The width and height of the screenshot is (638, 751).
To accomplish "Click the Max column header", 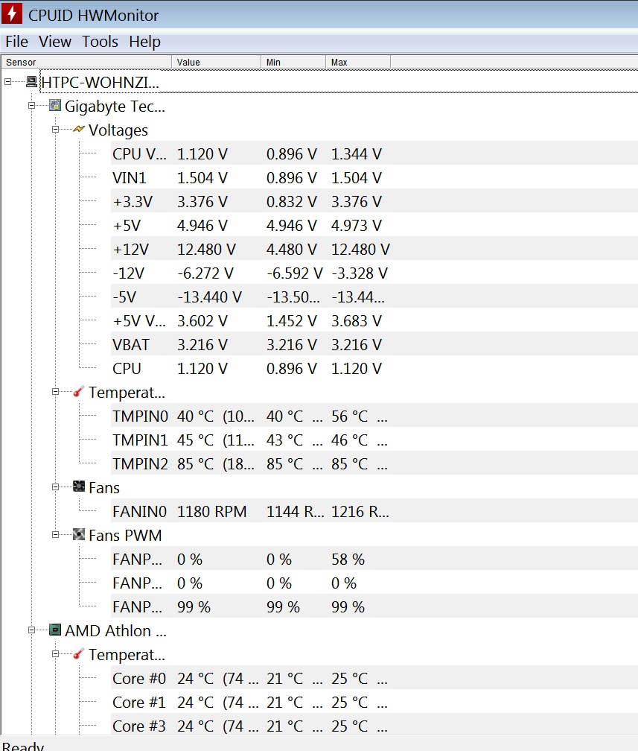I will [x=358, y=63].
